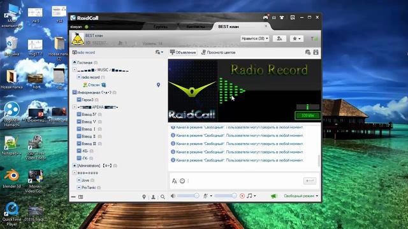Image resolution: width=408 pixels, height=229 pixels.
Task: Toggle the muted microphone icon
Action: coord(205,196)
